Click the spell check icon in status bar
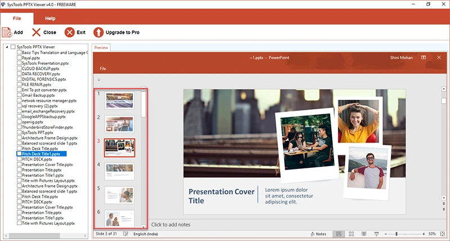Image resolution: width=450 pixels, height=241 pixels. coord(125,234)
